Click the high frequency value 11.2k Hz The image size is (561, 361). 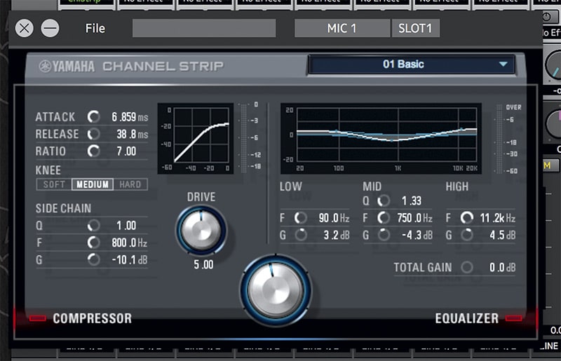click(x=498, y=218)
